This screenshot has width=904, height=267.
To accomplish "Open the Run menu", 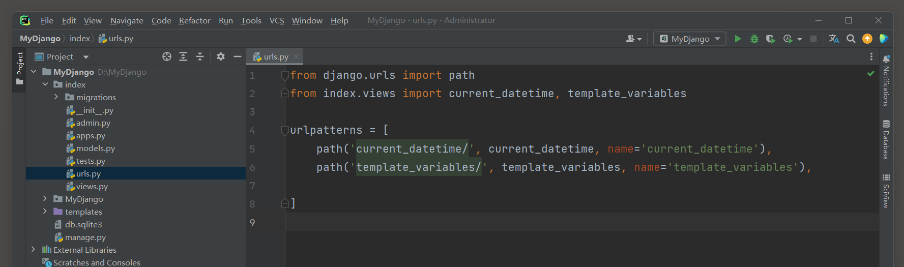I will [226, 20].
